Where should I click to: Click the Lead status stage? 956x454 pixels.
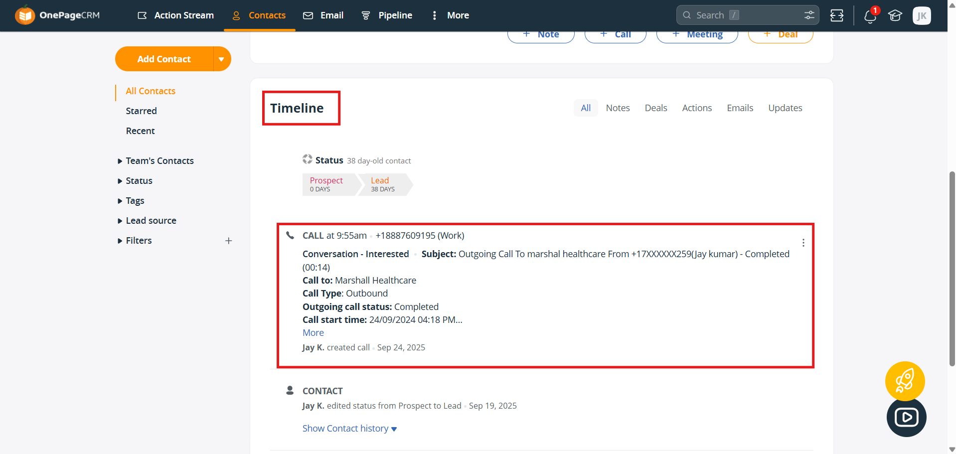coord(385,184)
